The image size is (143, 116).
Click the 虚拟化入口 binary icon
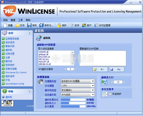(x=105, y=82)
